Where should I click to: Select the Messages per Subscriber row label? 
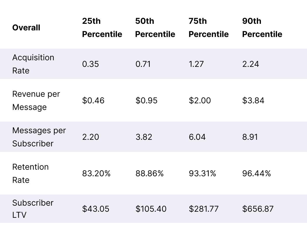click(x=39, y=137)
